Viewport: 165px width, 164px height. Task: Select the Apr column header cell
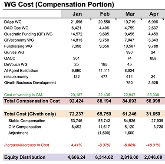coord(154,14)
